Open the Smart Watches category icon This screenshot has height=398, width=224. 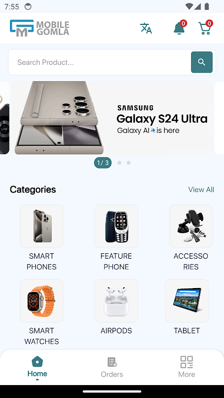[x=42, y=301]
